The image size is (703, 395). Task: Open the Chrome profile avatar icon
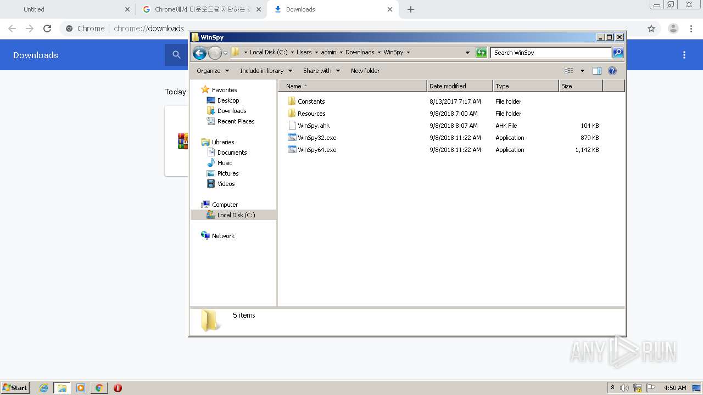[673, 29]
